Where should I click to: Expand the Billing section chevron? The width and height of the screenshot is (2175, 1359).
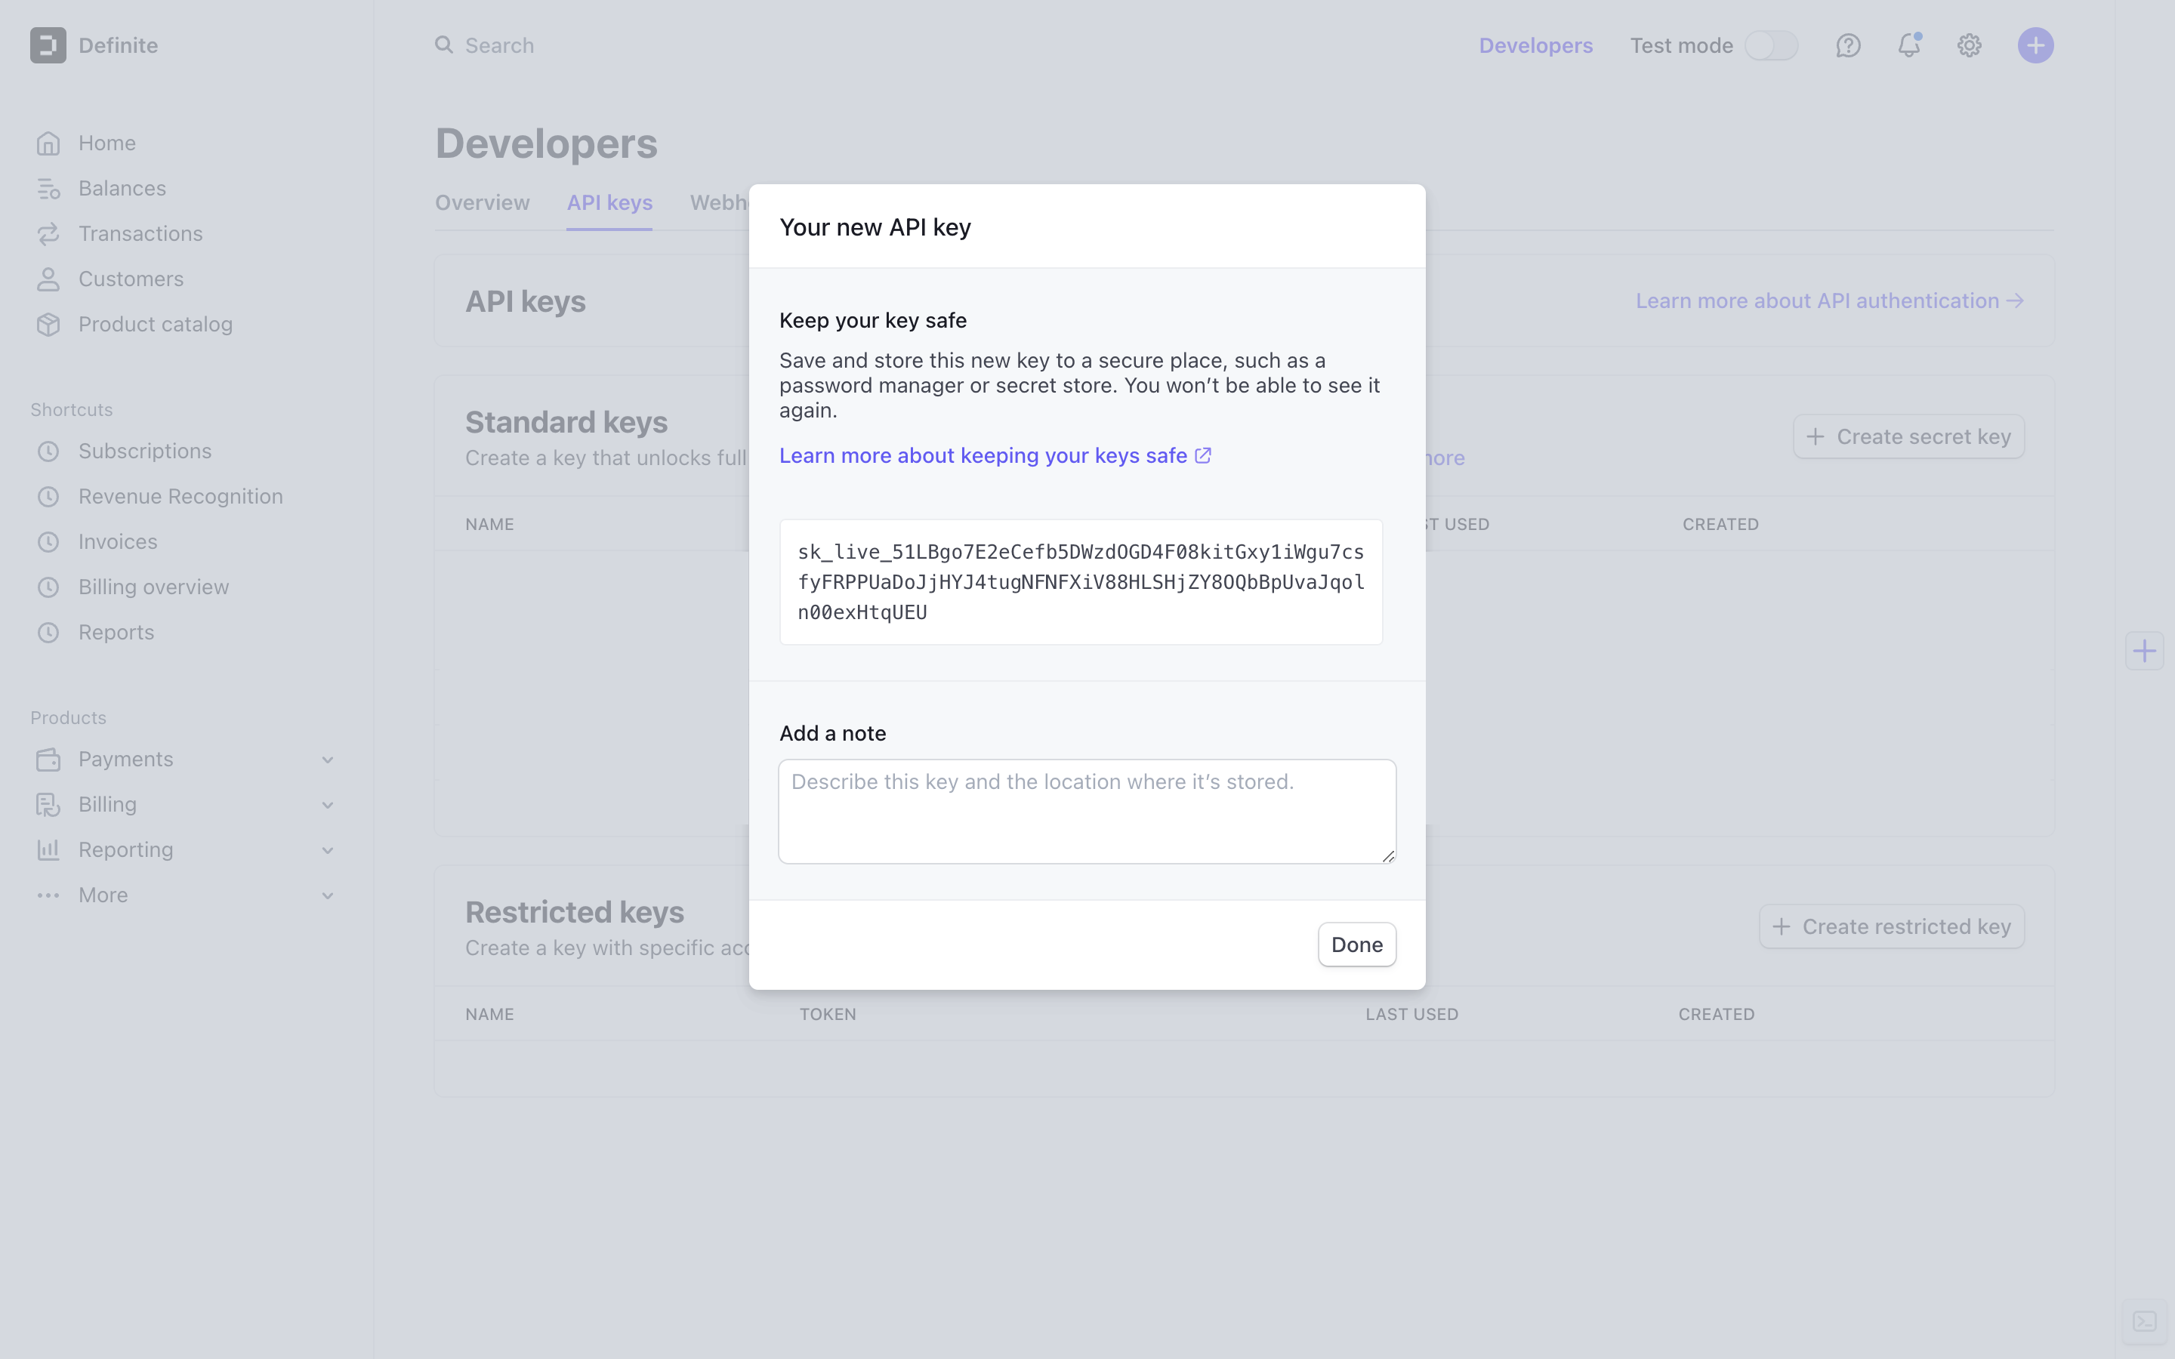[327, 806]
